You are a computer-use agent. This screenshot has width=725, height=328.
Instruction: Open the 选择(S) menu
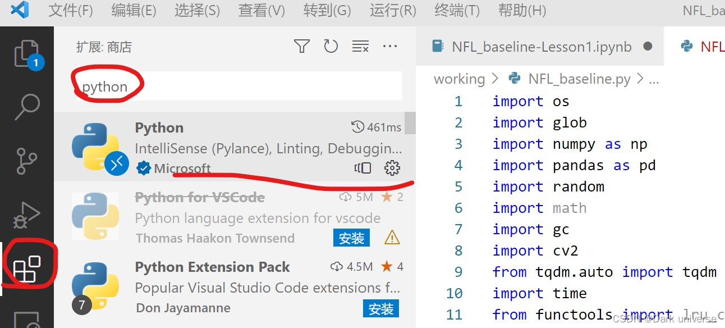tap(197, 10)
